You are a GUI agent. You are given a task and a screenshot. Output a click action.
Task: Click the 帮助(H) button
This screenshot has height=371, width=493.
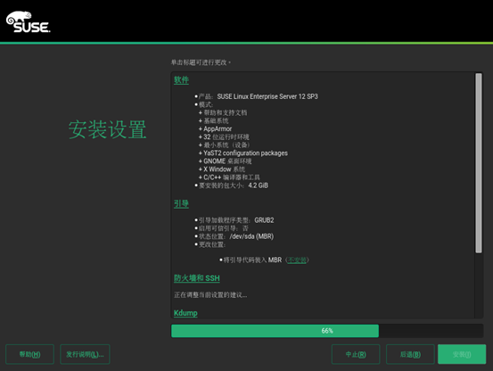coord(30,354)
